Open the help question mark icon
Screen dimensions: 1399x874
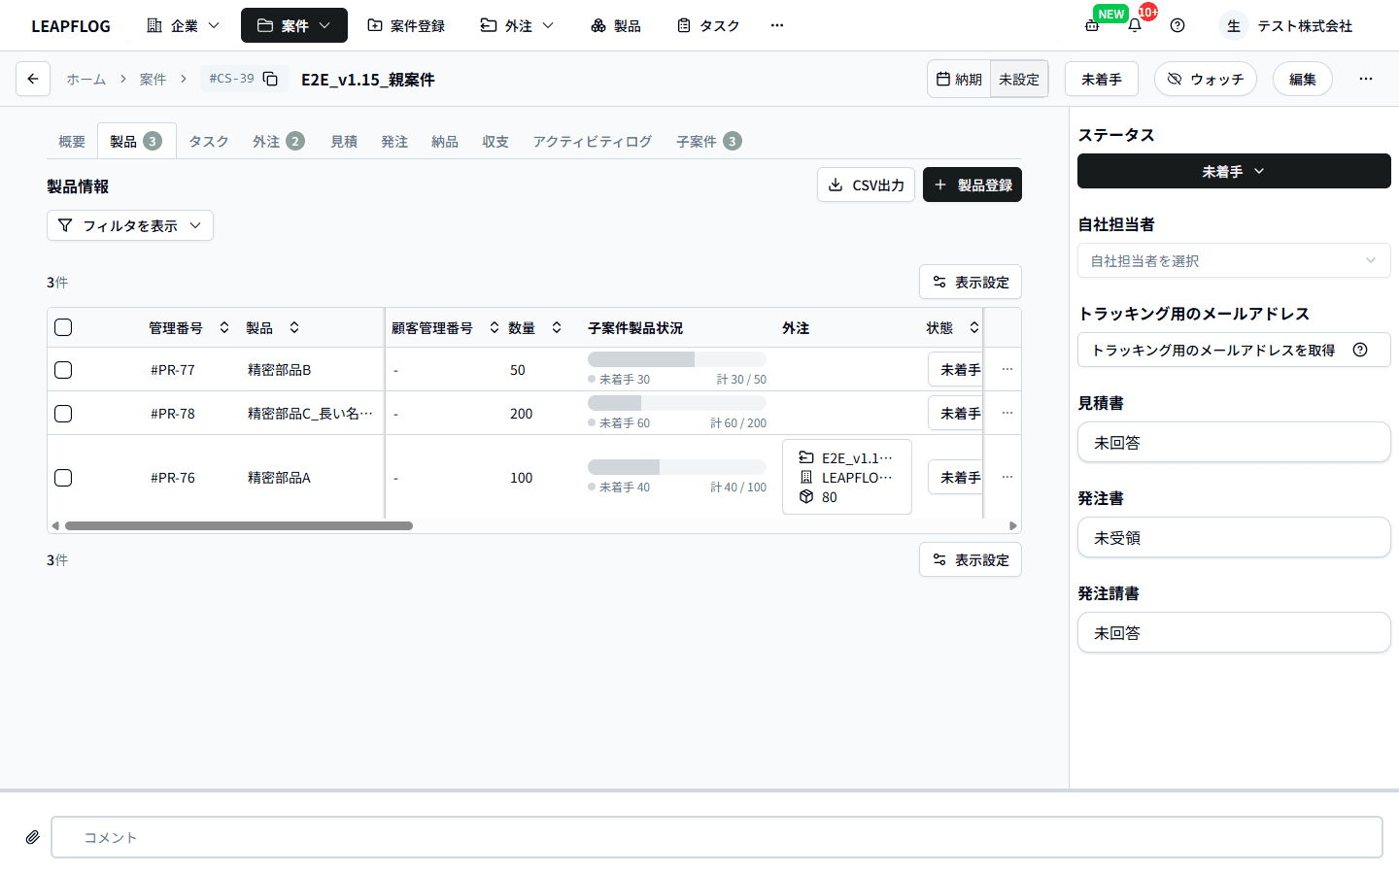click(1177, 25)
